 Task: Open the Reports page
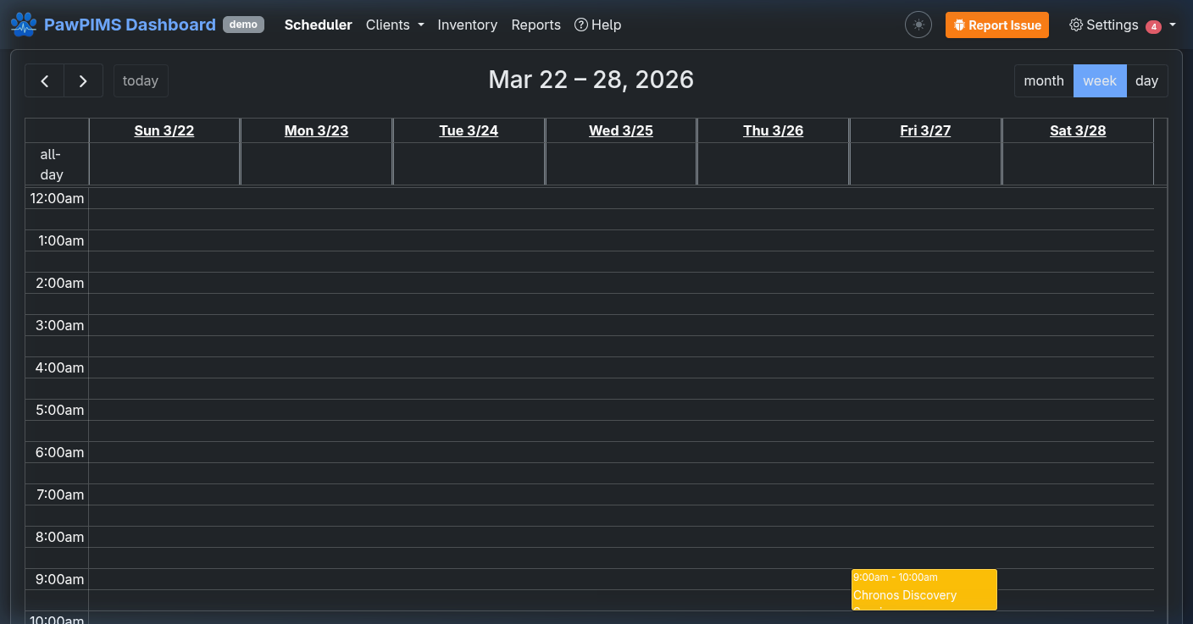(535, 25)
